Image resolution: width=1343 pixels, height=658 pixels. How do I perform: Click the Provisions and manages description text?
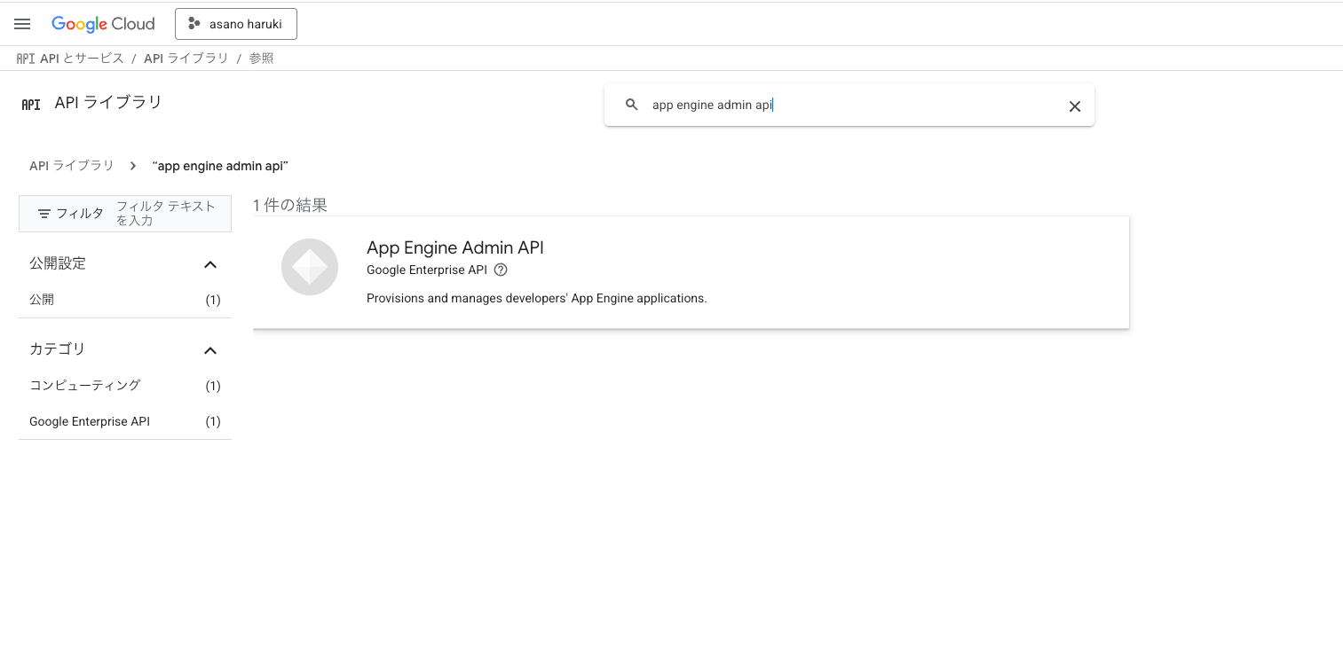(536, 298)
